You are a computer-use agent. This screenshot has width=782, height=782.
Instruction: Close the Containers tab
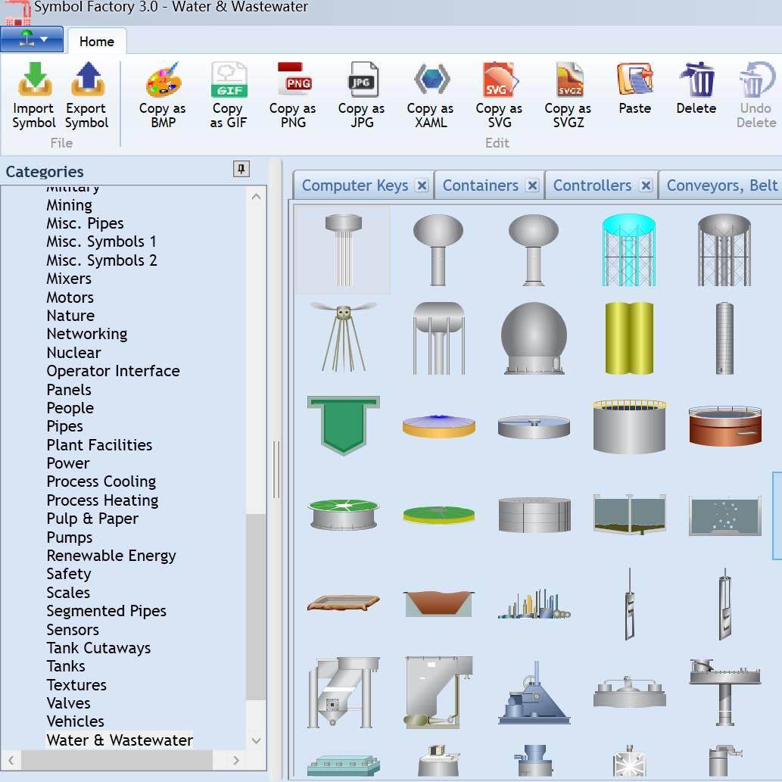coord(533,185)
